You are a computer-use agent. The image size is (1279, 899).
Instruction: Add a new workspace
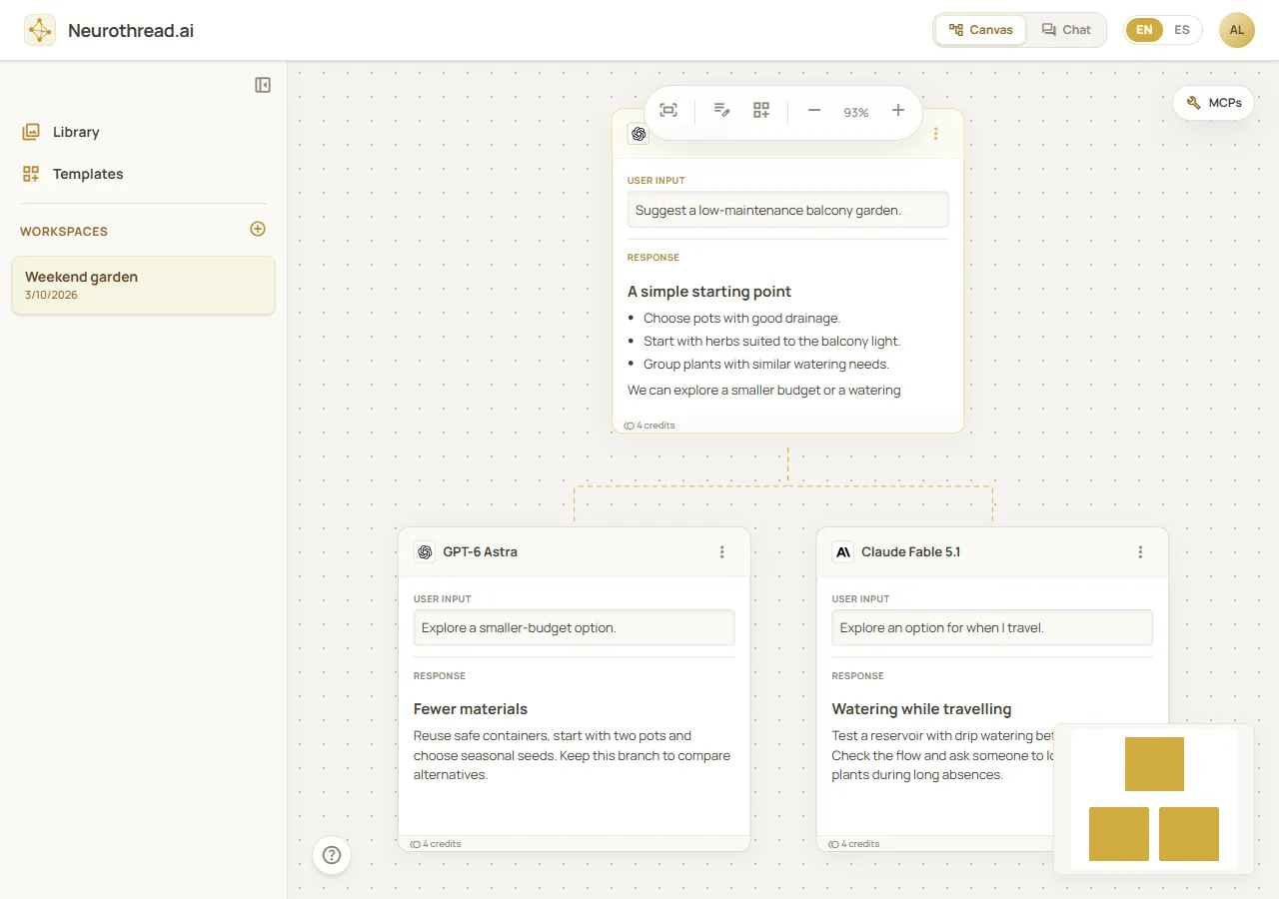(x=258, y=229)
